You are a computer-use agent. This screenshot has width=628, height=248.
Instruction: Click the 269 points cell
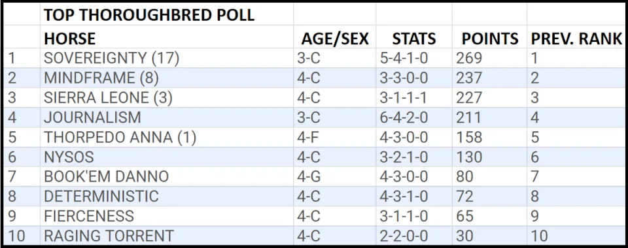pos(489,58)
